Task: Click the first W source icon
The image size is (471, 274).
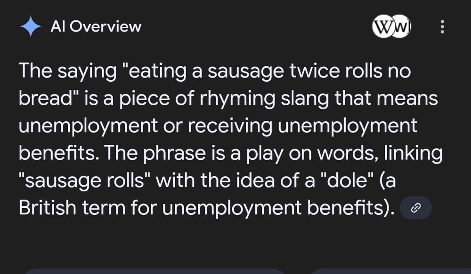Action: coord(383,26)
